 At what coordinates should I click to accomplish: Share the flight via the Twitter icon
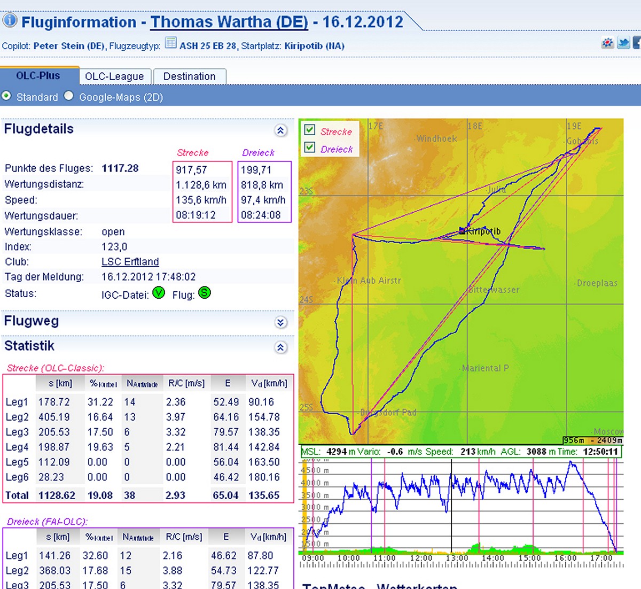623,43
